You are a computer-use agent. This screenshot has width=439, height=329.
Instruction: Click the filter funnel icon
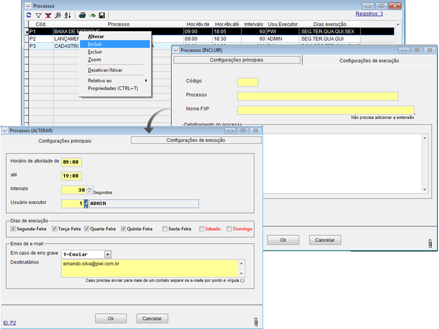coord(38,14)
